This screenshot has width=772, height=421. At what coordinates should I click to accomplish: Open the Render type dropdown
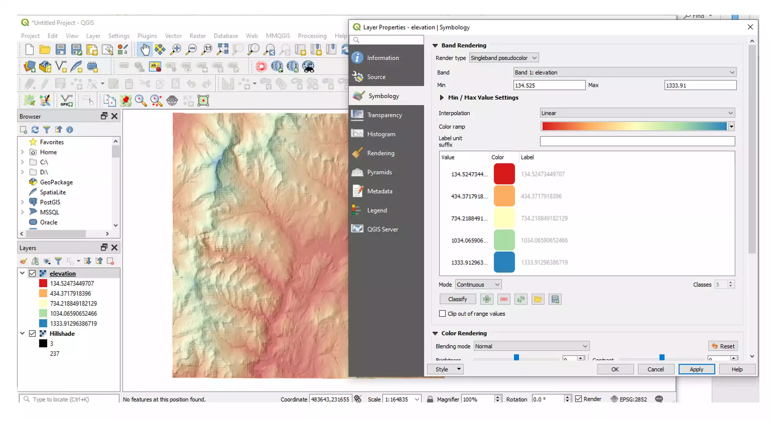(x=503, y=58)
